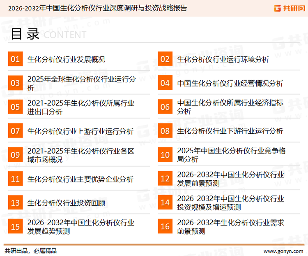Open 生化分析仪行业投资回顾 chapter
The height and width of the screenshot is (256, 308).
coord(66,203)
